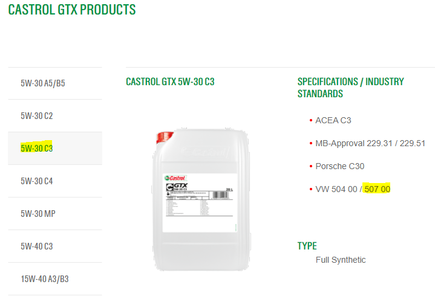The image size is (435, 299).
Task: Click the highlighted 507 00 specification text
Action: [x=378, y=189]
